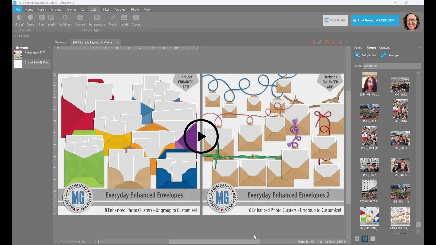
Task: Switch to the Arrange ribbon tab
Action: 56,10
